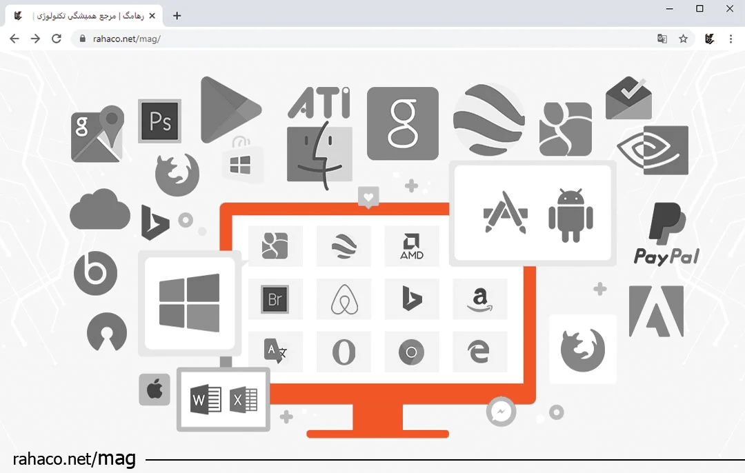The width and height of the screenshot is (745, 473).
Task: Click the ATI logo
Action: 319,102
